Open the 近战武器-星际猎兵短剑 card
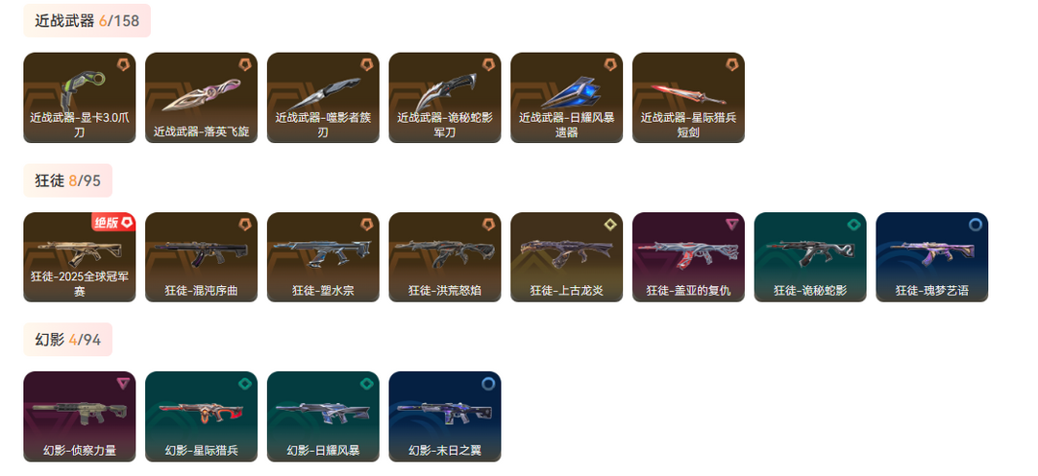The width and height of the screenshot is (1038, 476). click(x=688, y=98)
